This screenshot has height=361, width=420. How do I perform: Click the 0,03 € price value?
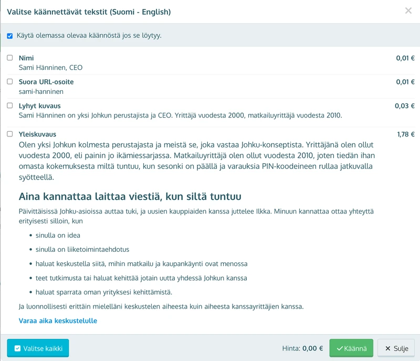[405, 106]
